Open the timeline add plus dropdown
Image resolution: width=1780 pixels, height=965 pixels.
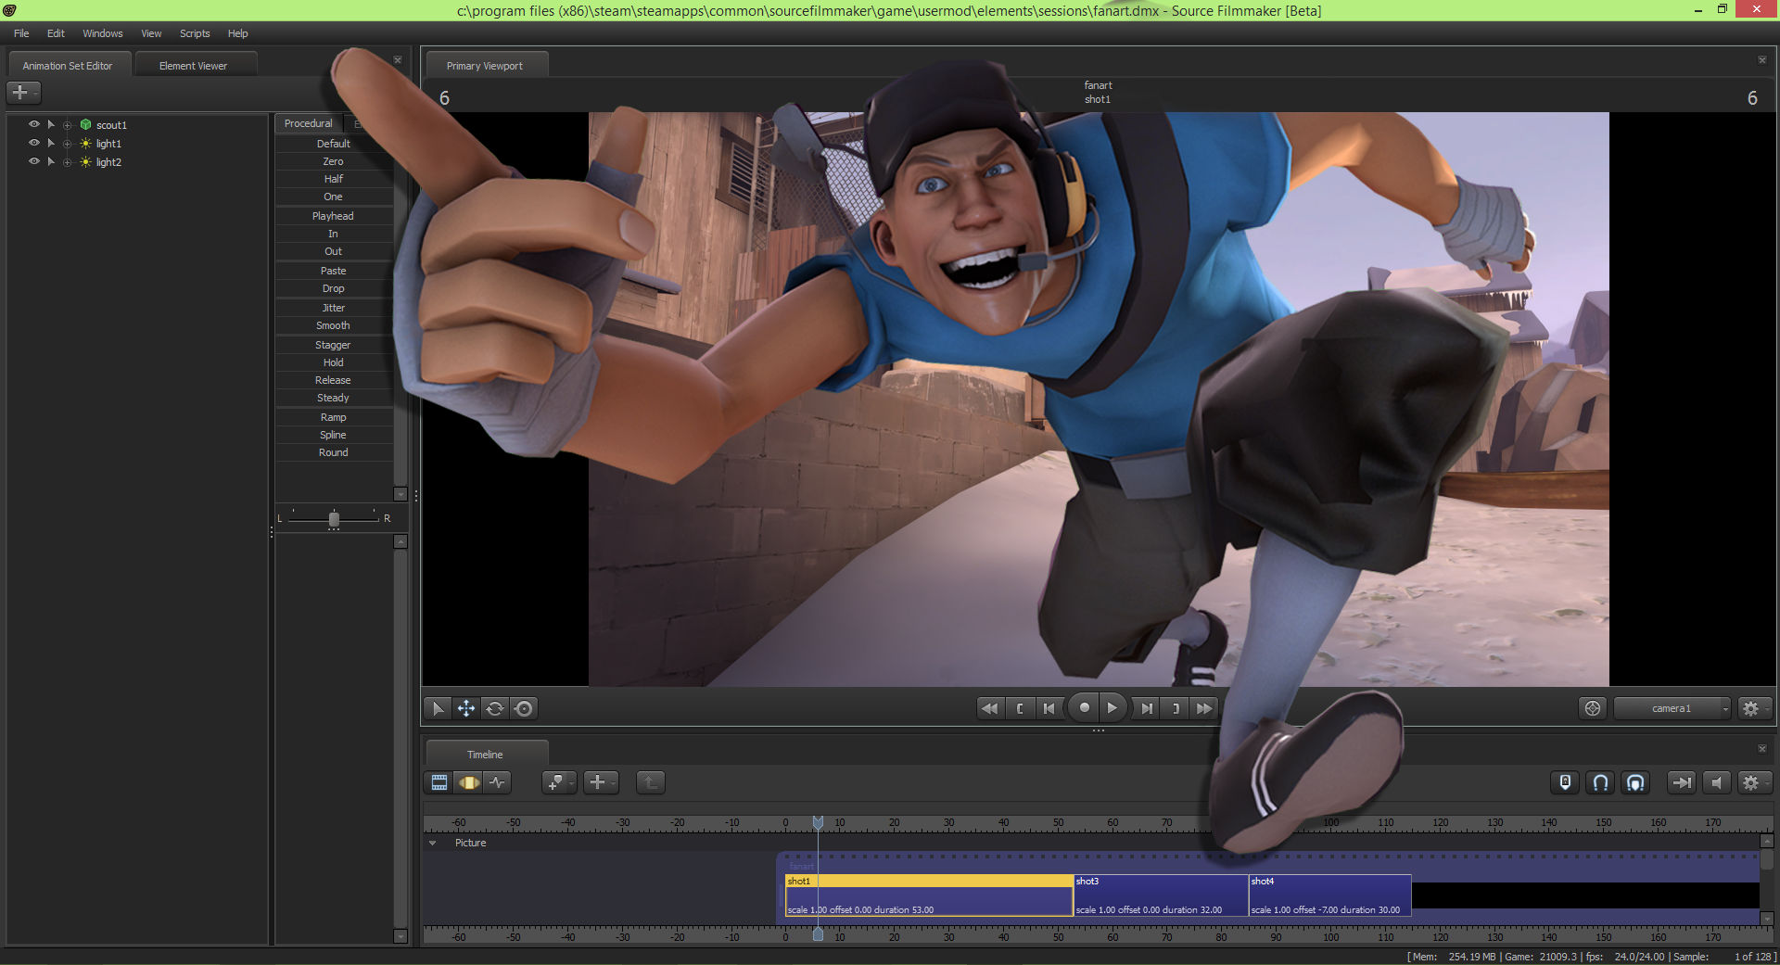(x=601, y=782)
